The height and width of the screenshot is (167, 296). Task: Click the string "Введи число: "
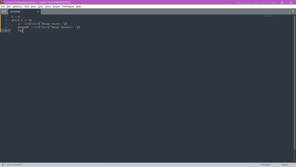pos(52,24)
